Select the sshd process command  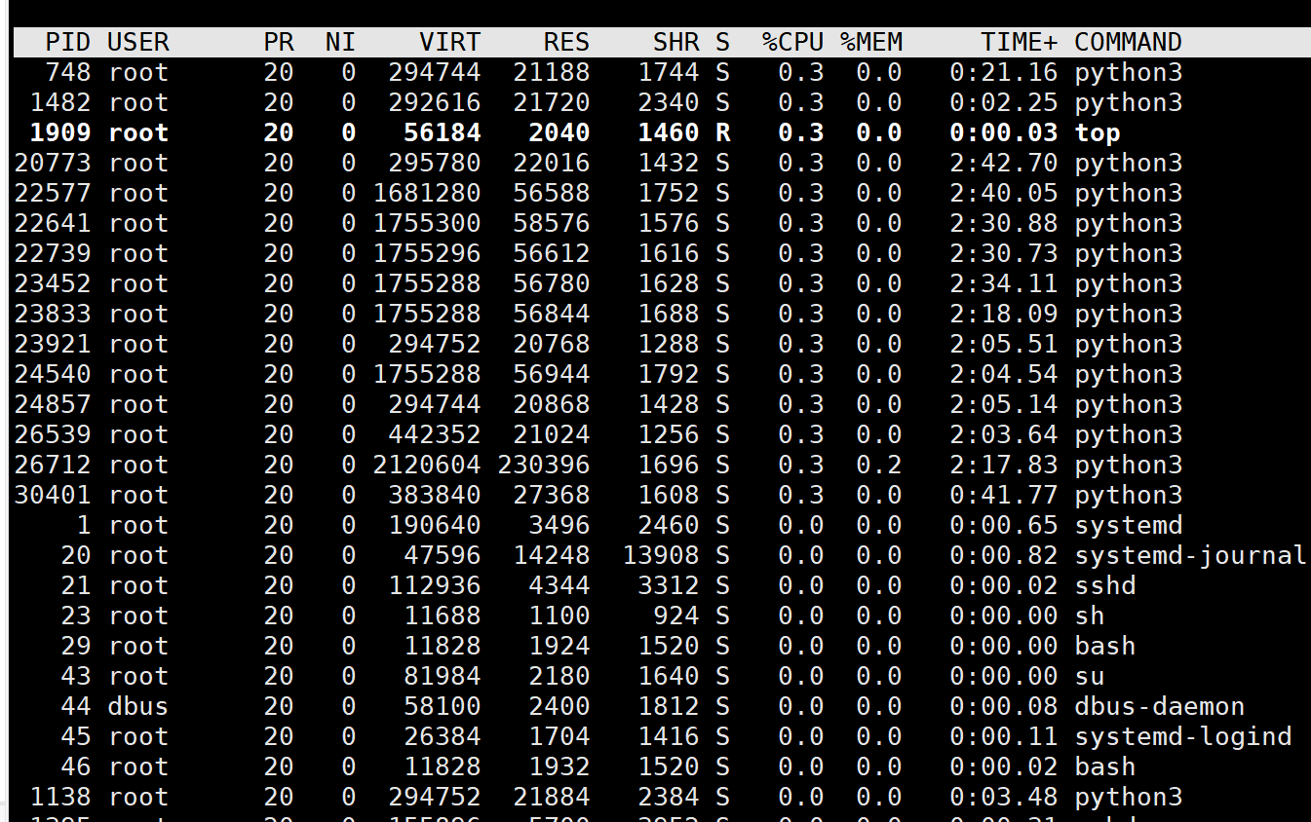(1105, 585)
